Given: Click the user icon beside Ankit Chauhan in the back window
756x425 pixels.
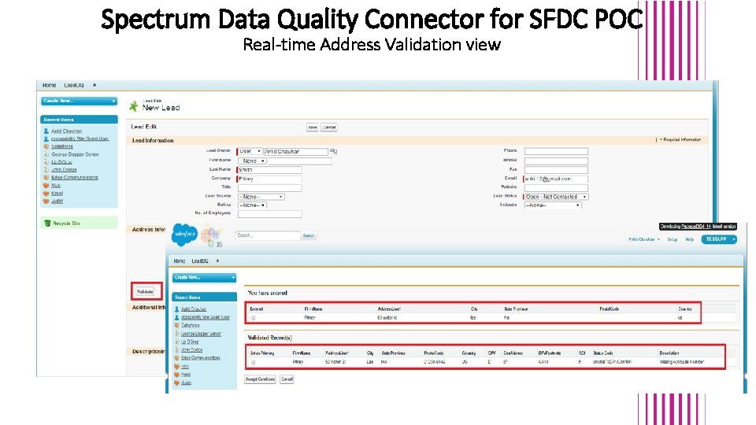Looking at the screenshot, I should 46,131.
